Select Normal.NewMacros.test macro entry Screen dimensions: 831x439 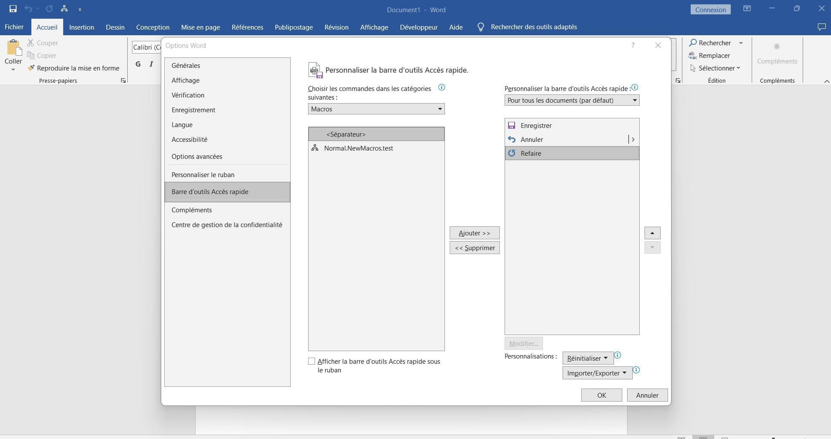[376, 148]
